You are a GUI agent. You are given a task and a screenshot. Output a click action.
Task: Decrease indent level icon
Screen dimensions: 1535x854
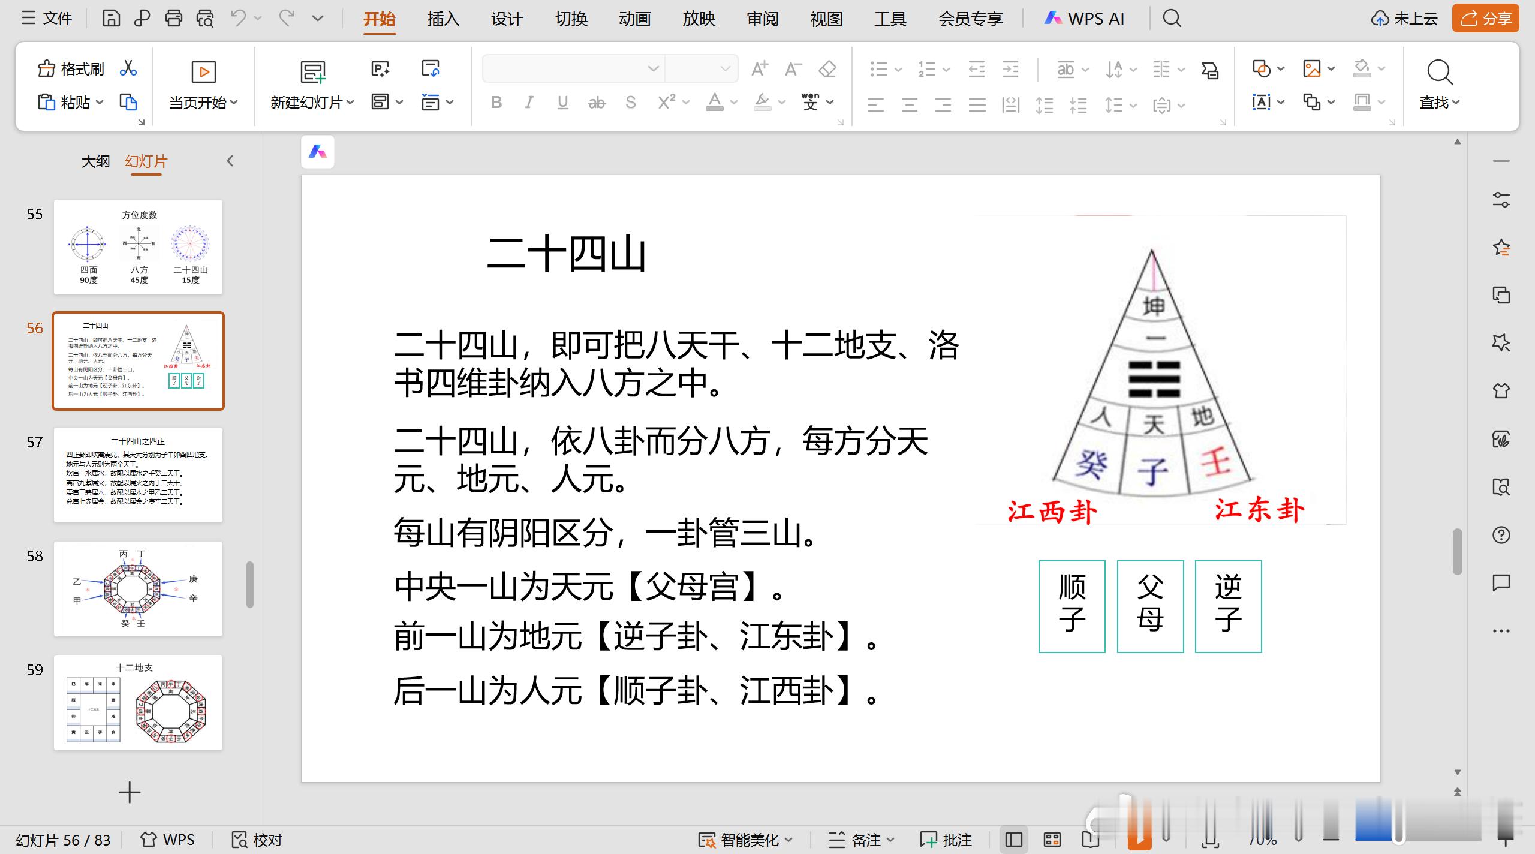point(977,69)
